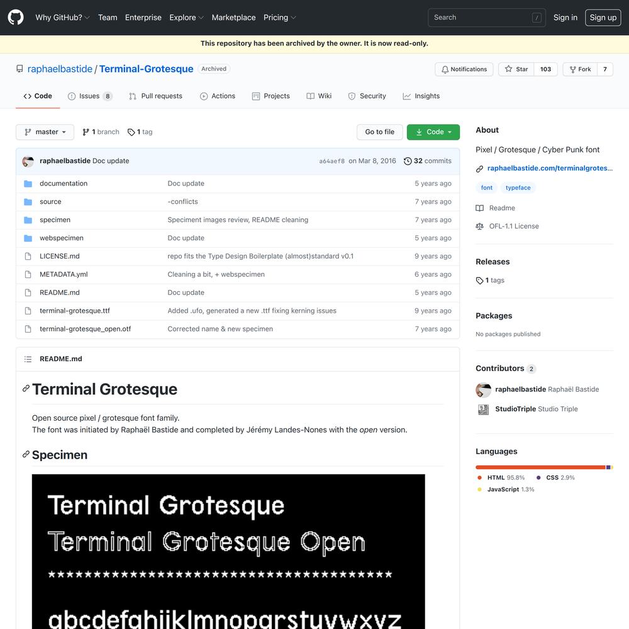Viewport: 629px width, 629px height.
Task: Click the README table of contents icon
Action: click(x=28, y=359)
